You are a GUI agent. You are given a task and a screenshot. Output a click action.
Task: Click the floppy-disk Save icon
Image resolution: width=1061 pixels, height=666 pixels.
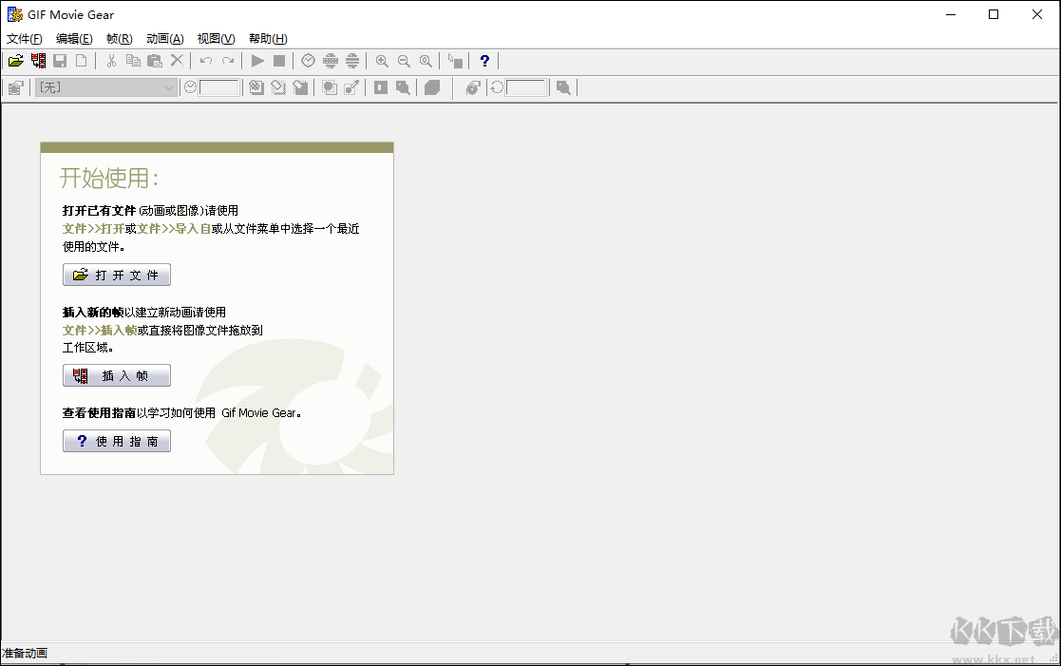click(x=60, y=61)
